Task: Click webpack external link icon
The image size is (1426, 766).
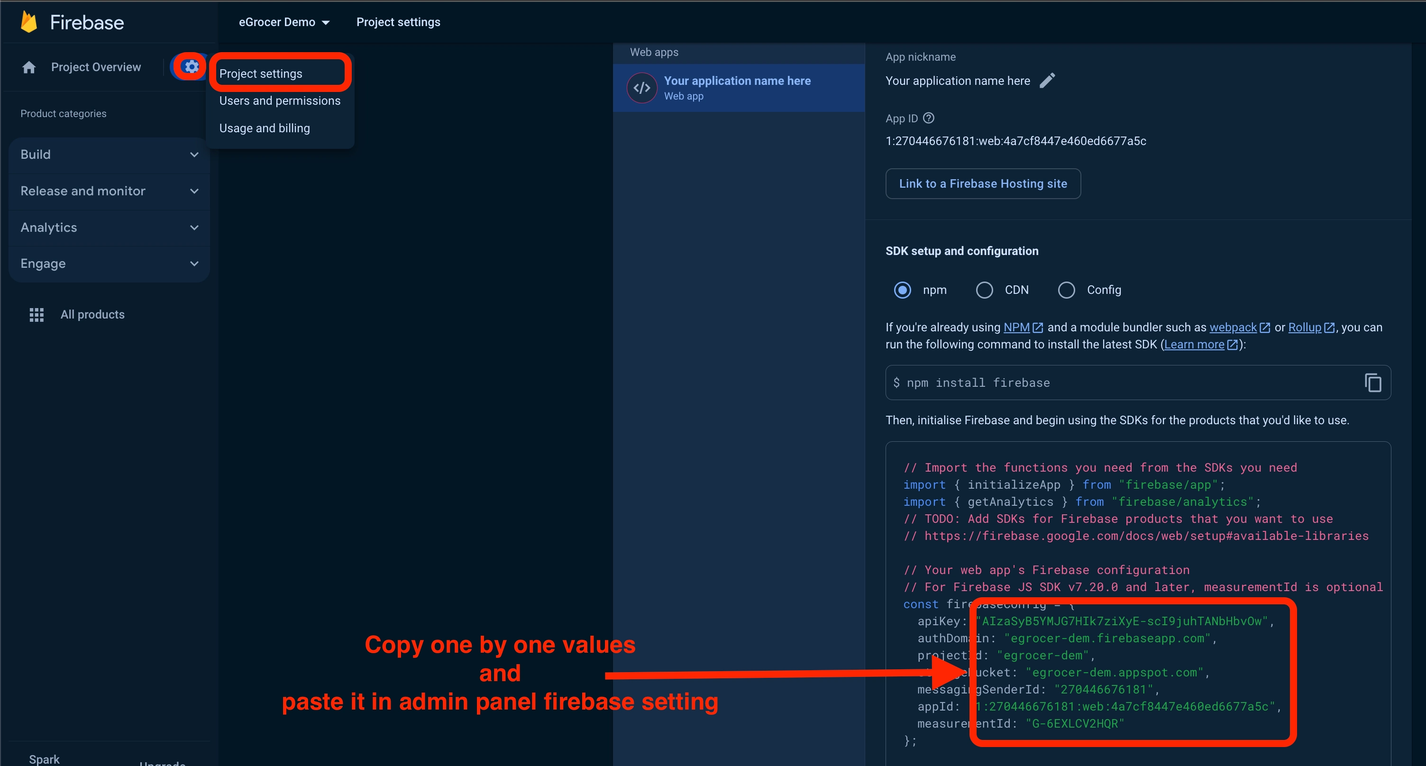Action: point(1264,328)
